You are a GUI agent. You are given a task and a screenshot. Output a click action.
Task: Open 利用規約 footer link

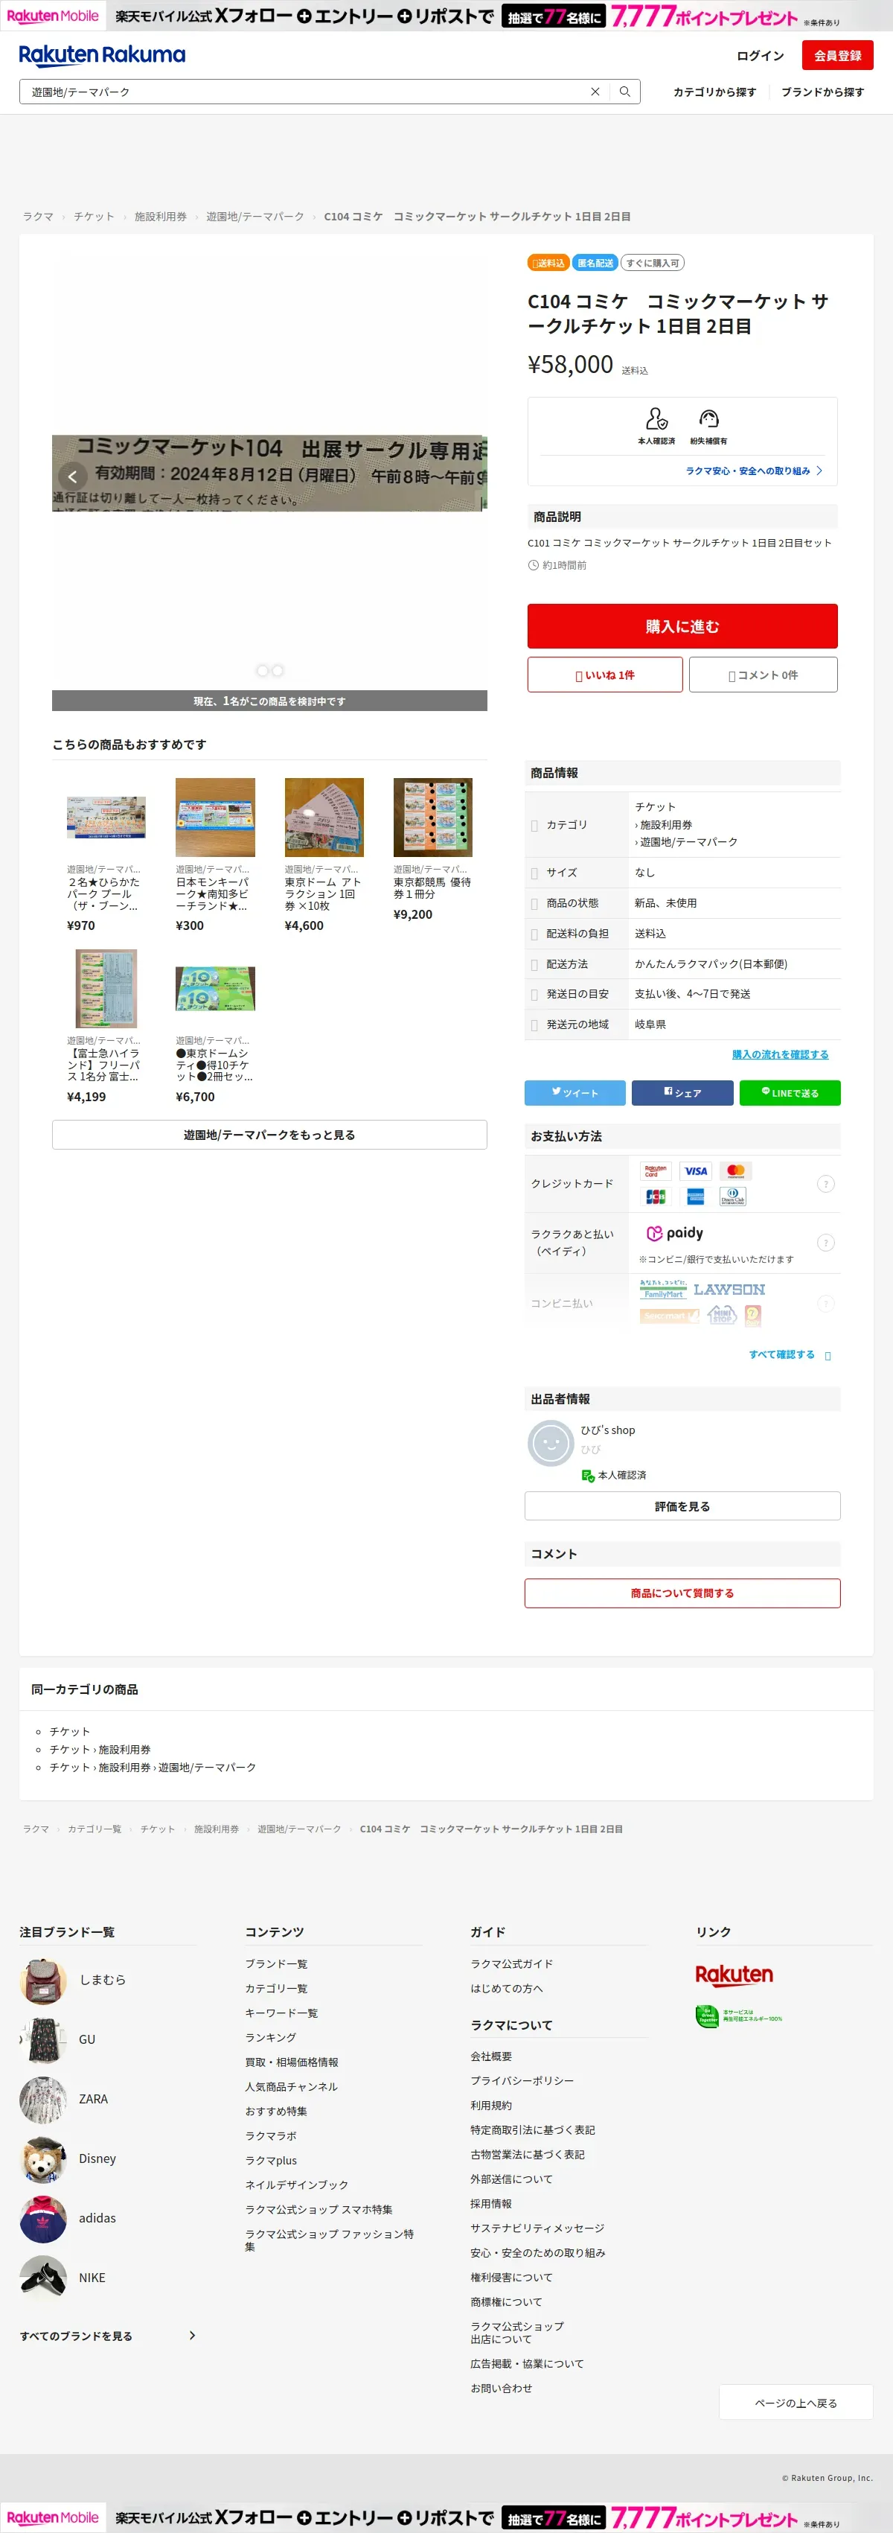coord(491,2106)
